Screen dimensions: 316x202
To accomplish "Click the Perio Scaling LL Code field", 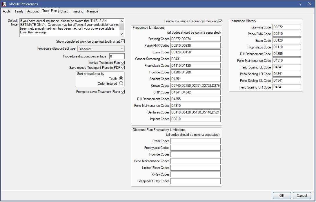I will coord(287,67).
